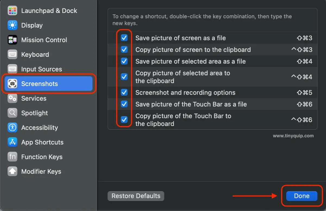This screenshot has height=211, width=326.
Task: Select the Mission Control icon in sidebar
Action: 12,40
